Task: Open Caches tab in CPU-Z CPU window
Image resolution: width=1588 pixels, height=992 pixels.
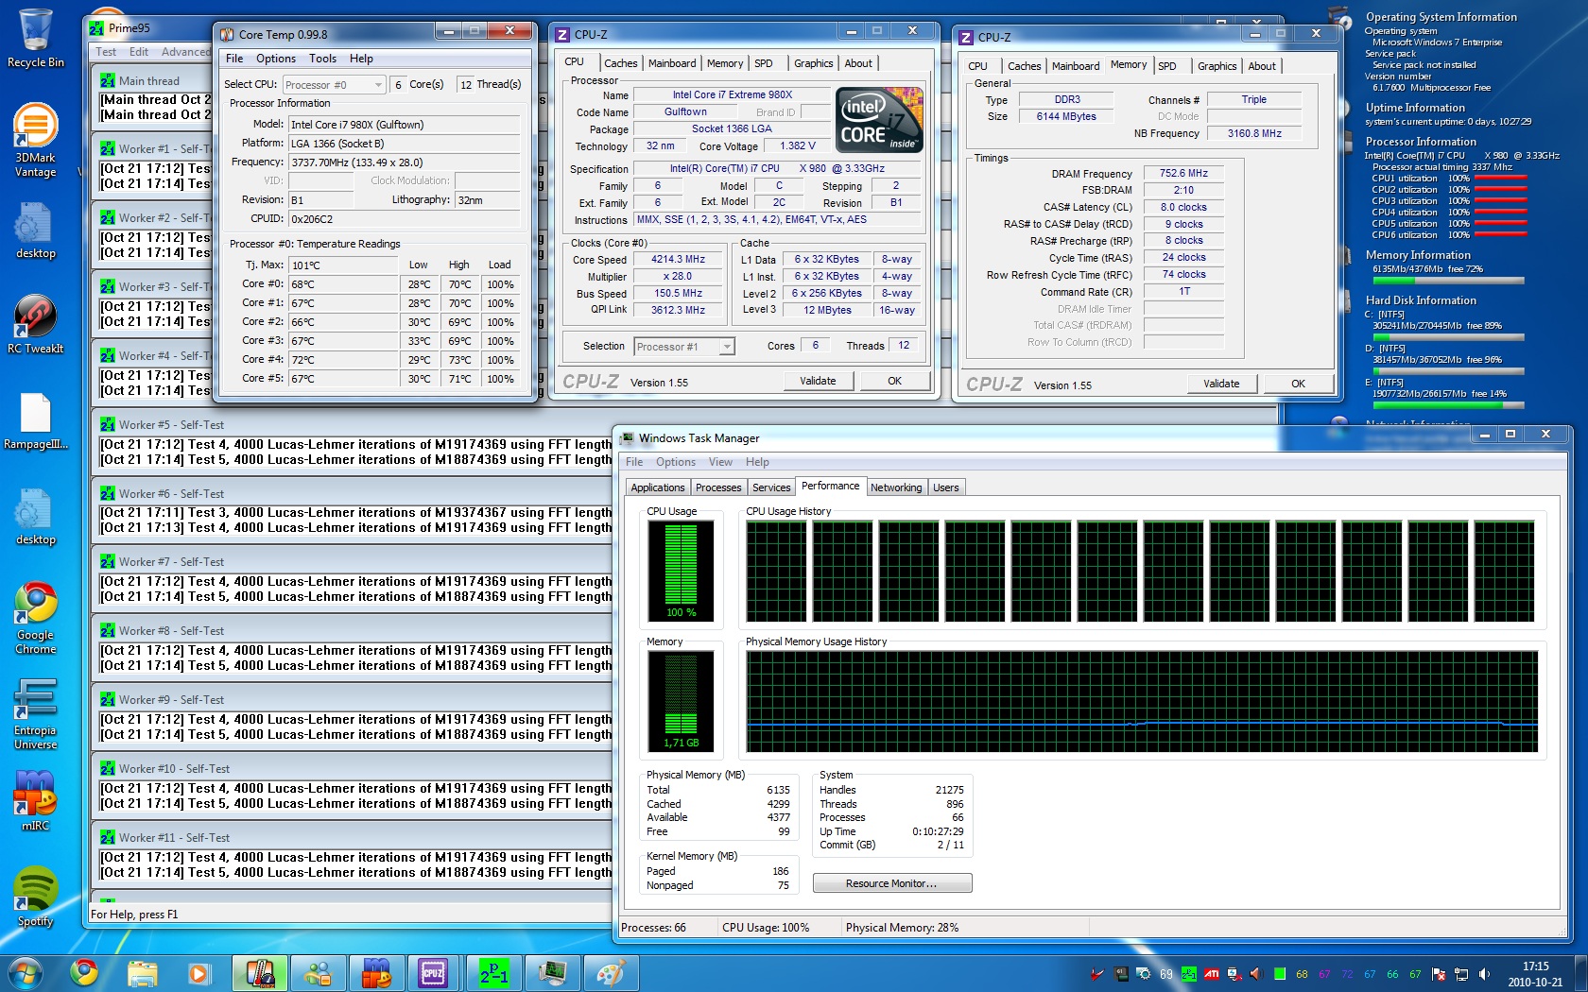Action: [x=621, y=63]
